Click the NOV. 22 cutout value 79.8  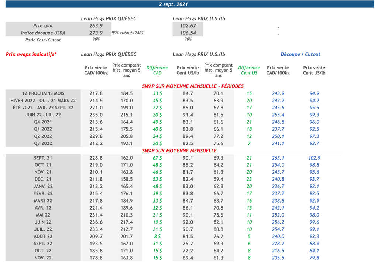314,258
